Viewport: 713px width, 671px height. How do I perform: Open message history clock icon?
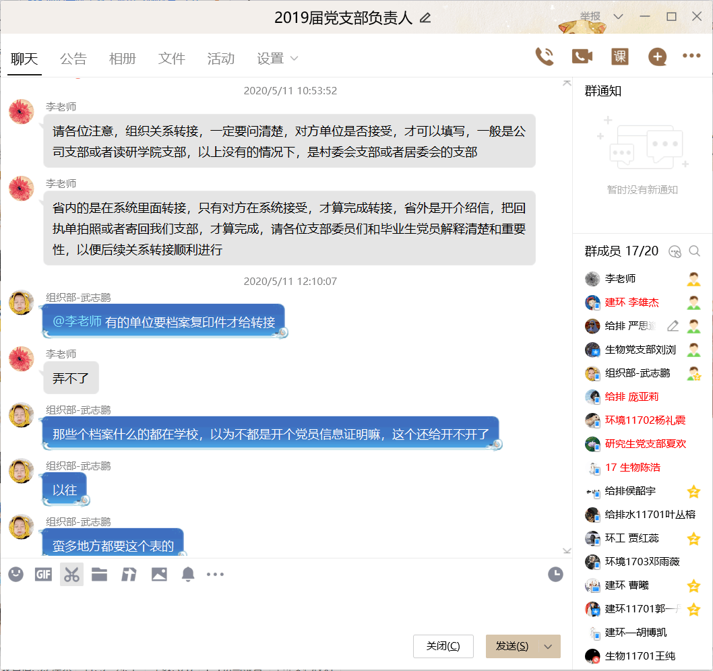(555, 574)
